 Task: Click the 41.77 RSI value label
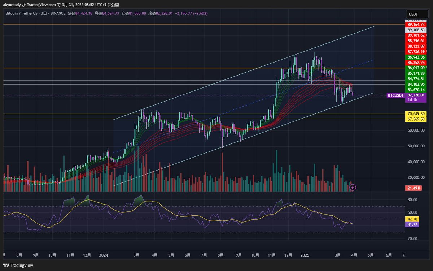click(412, 224)
